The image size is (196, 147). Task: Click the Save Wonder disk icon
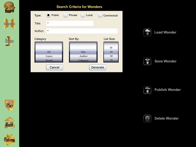147,61
